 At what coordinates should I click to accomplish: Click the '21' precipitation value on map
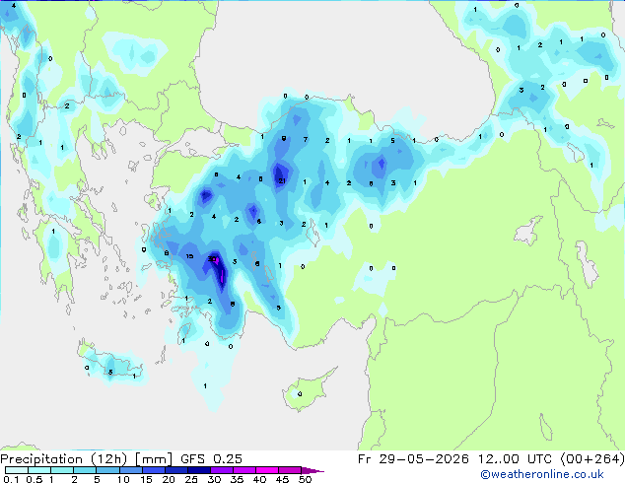282,181
